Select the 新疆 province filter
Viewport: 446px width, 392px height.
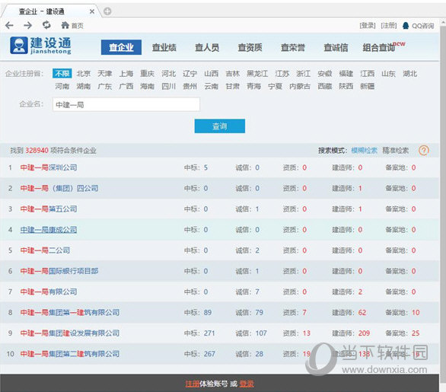[x=367, y=86]
